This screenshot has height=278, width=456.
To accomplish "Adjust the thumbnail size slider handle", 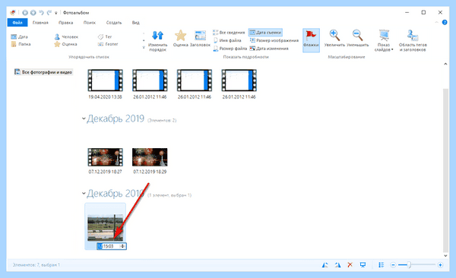I will pyautogui.click(x=409, y=265).
